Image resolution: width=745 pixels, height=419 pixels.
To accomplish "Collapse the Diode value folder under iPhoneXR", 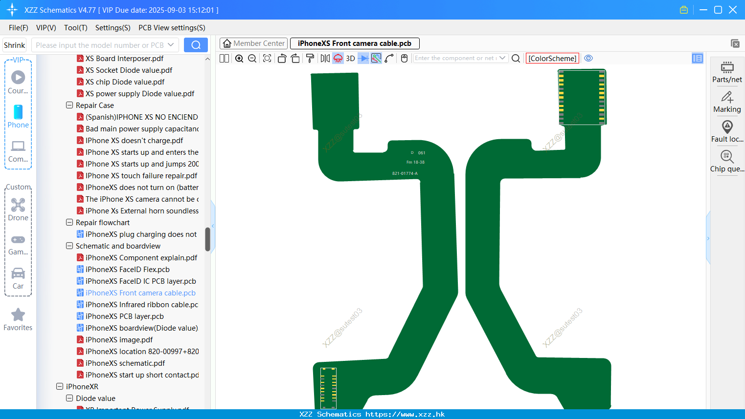I will point(69,398).
